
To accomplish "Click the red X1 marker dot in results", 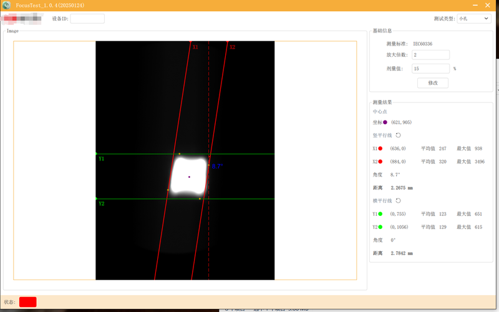I will tap(380, 149).
